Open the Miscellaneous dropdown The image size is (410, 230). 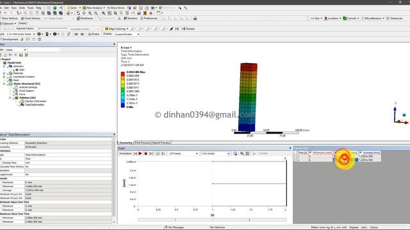(373, 19)
